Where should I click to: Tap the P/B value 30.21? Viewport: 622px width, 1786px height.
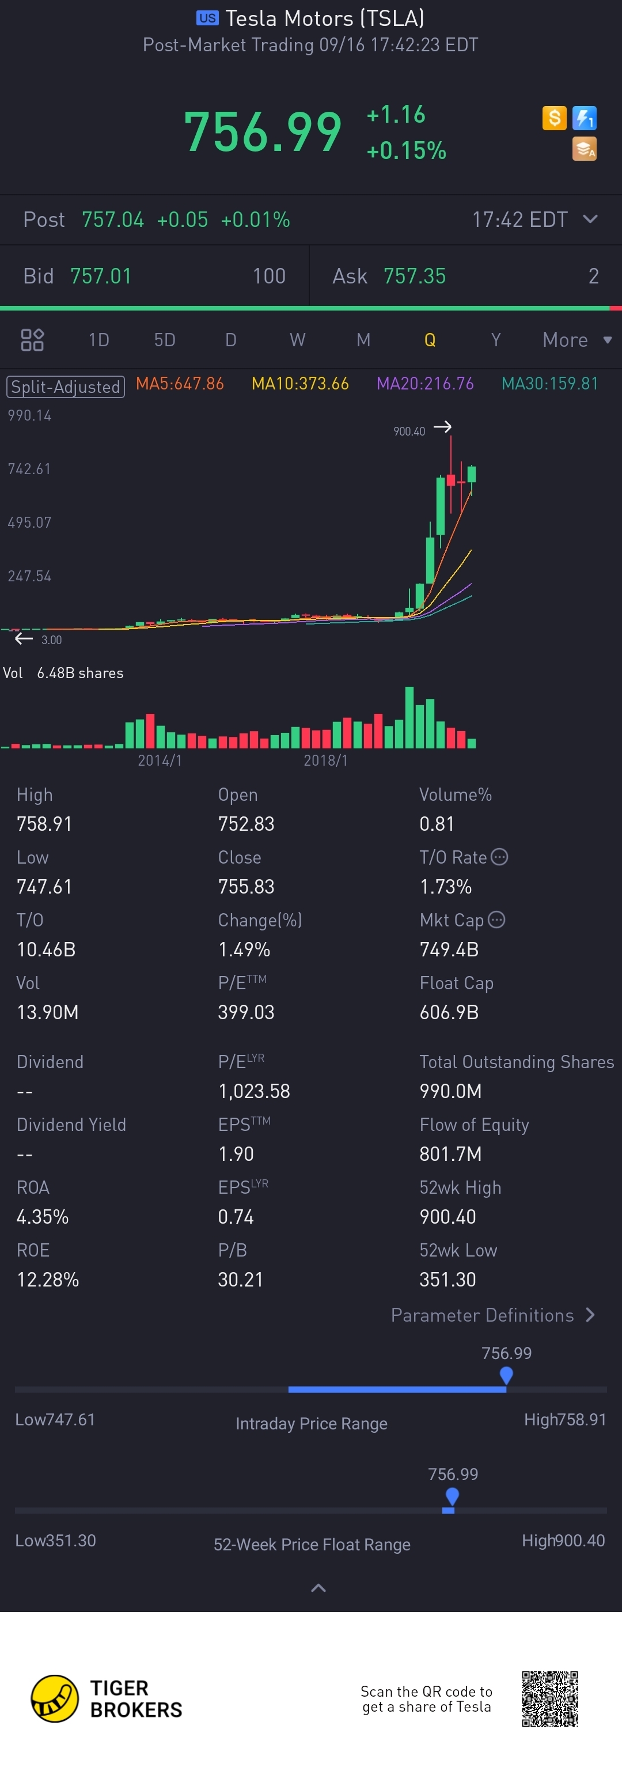pyautogui.click(x=241, y=1279)
